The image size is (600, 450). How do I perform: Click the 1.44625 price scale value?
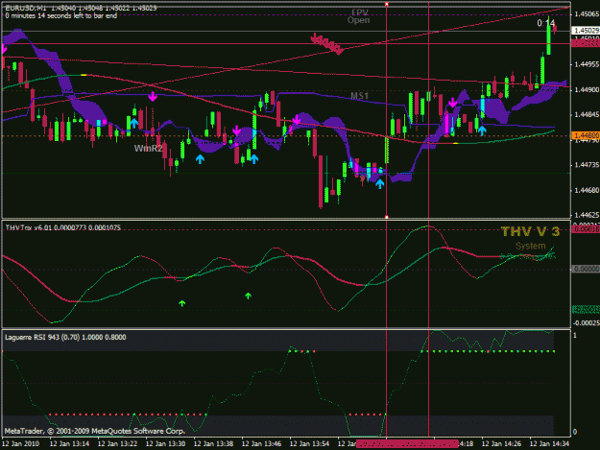click(x=587, y=216)
